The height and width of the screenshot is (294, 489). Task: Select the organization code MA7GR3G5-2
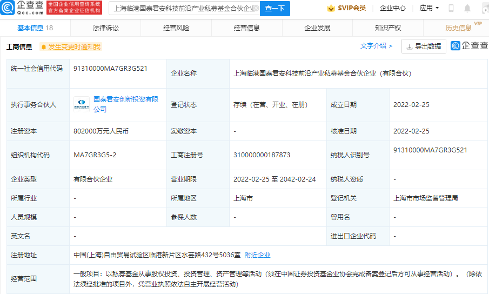coord(95,155)
